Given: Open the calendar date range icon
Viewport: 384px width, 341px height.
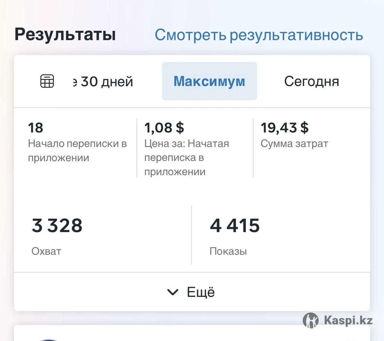Looking at the screenshot, I should pyautogui.click(x=47, y=81).
